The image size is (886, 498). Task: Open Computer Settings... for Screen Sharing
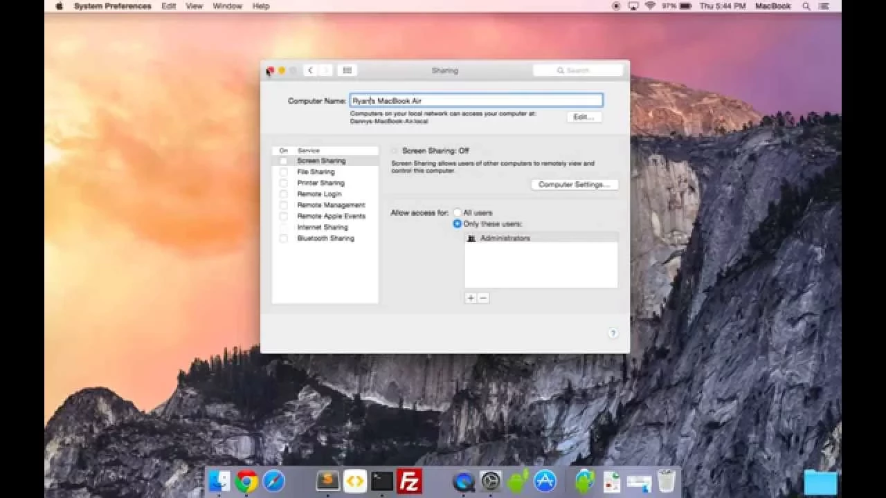click(x=575, y=185)
